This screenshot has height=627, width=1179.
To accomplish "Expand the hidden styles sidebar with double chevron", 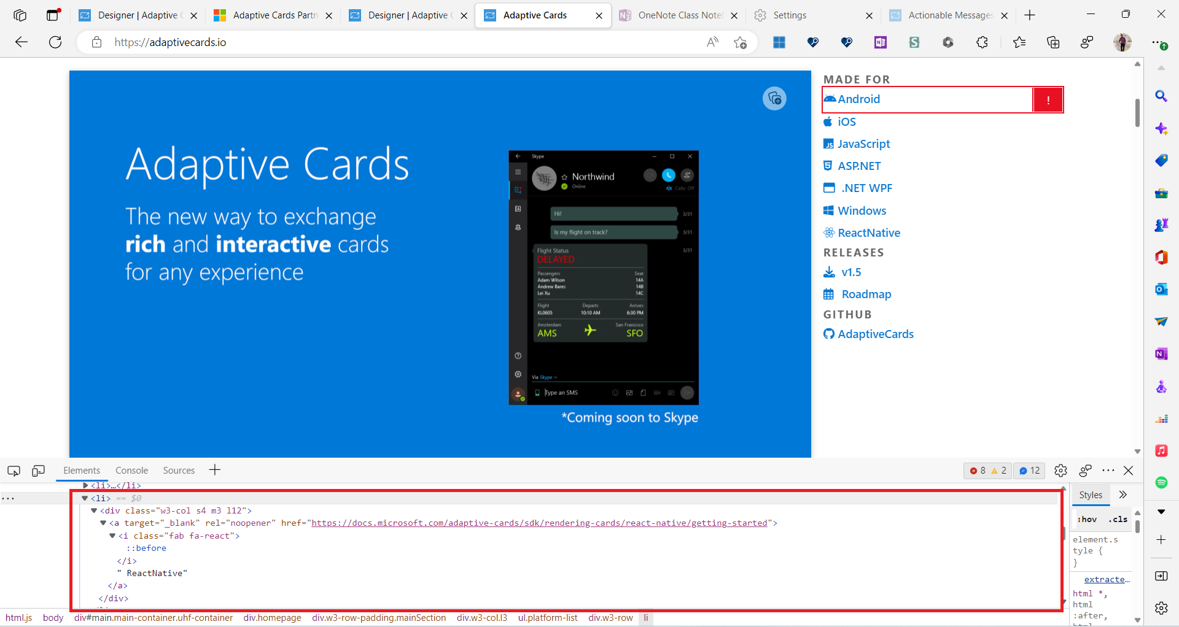I will point(1123,494).
